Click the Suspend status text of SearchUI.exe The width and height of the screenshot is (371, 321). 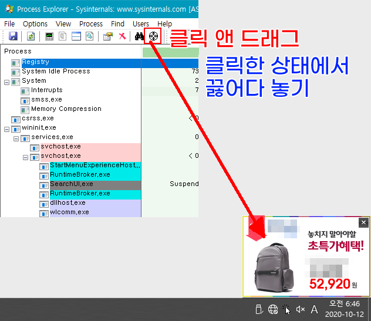[184, 184]
